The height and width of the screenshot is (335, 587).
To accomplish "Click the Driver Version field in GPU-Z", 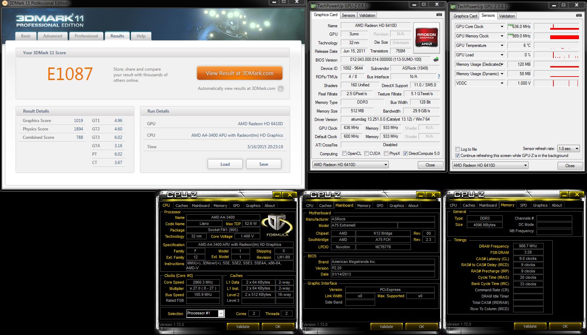I will pyautogui.click(x=390, y=119).
